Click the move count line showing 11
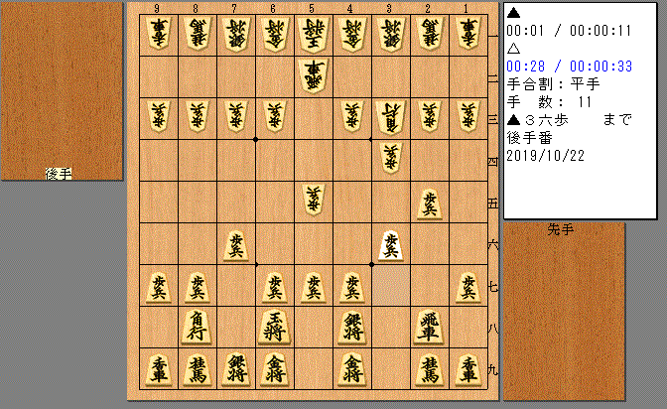Image resolution: width=667 pixels, height=409 pixels. [549, 102]
